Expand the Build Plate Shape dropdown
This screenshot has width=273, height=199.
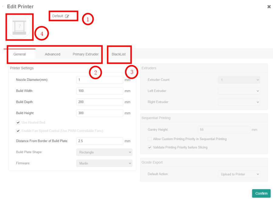click(x=104, y=152)
